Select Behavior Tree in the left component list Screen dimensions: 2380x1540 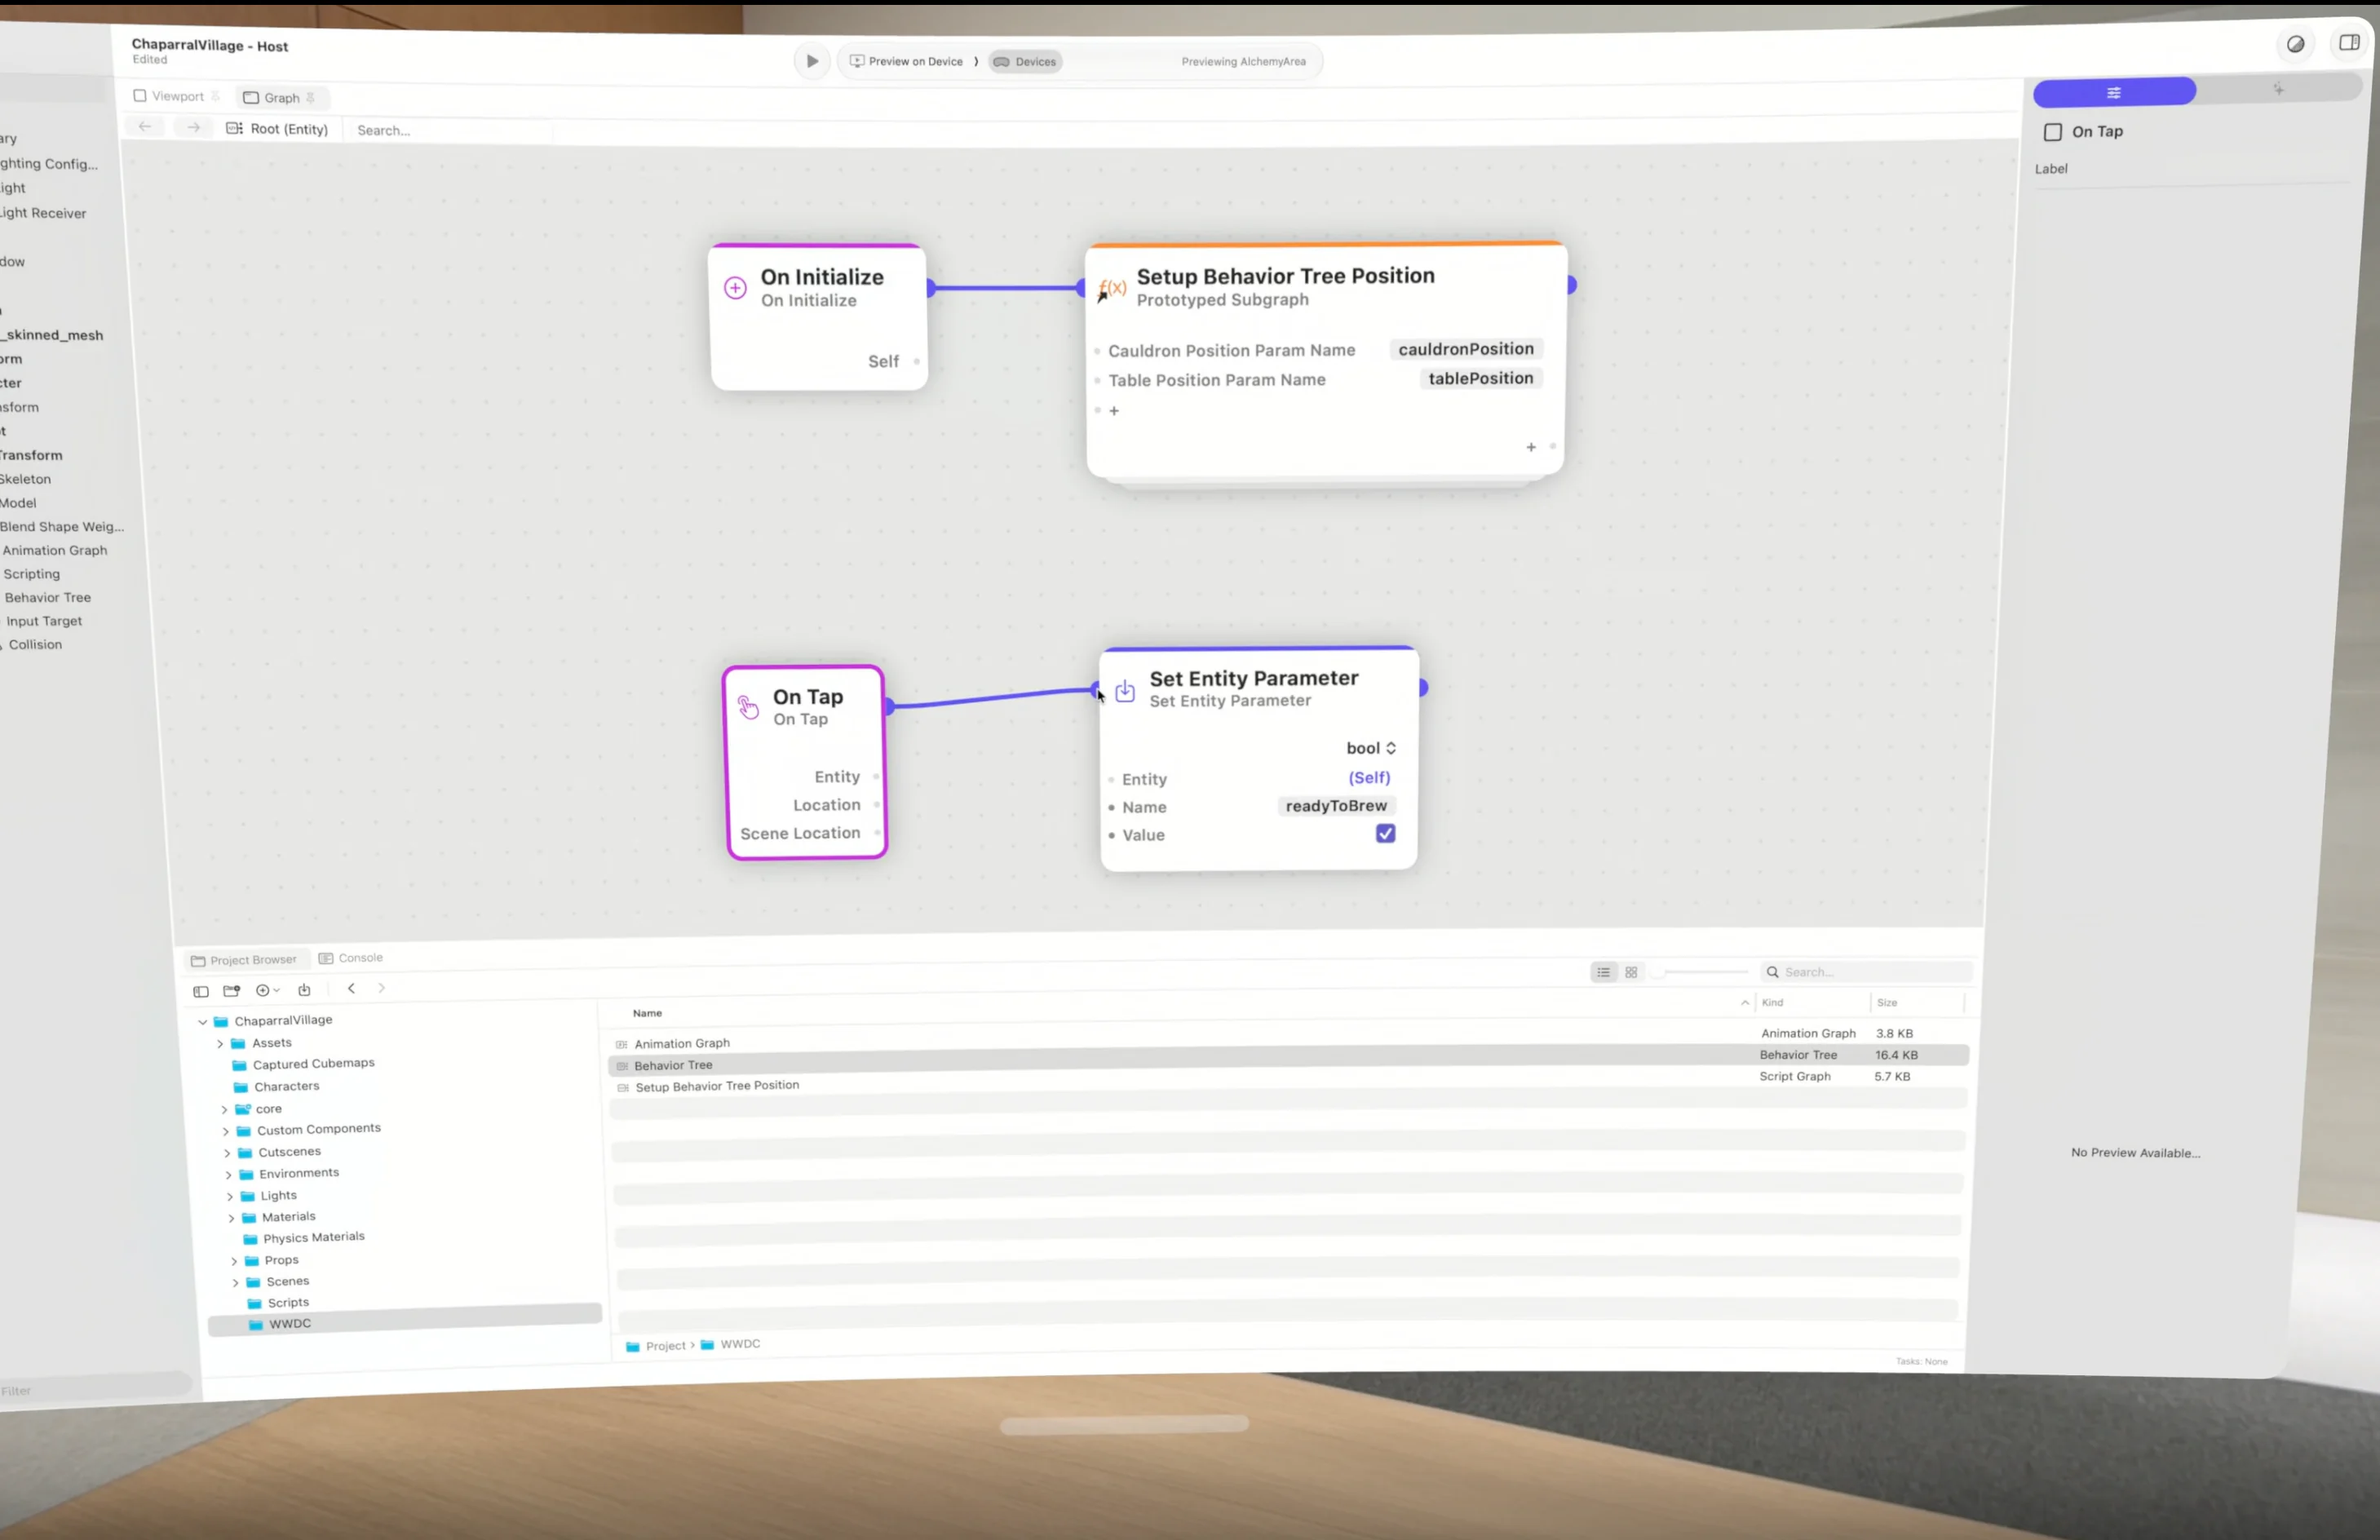47,598
